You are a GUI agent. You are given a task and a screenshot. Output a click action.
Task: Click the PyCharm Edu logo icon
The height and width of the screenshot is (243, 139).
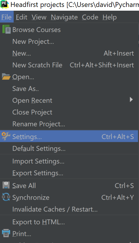click(4, 4)
